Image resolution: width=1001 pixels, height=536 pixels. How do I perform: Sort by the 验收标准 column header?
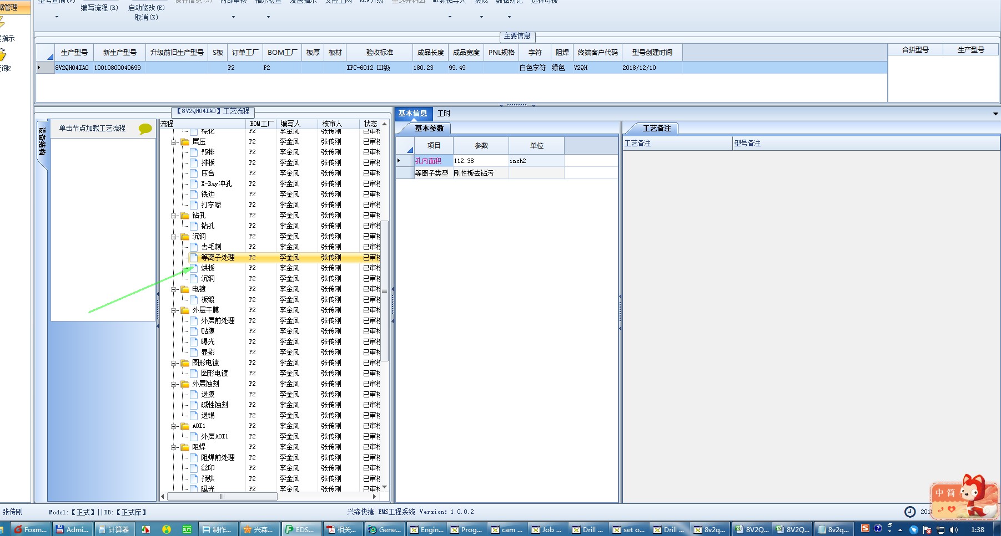pyautogui.click(x=380, y=52)
